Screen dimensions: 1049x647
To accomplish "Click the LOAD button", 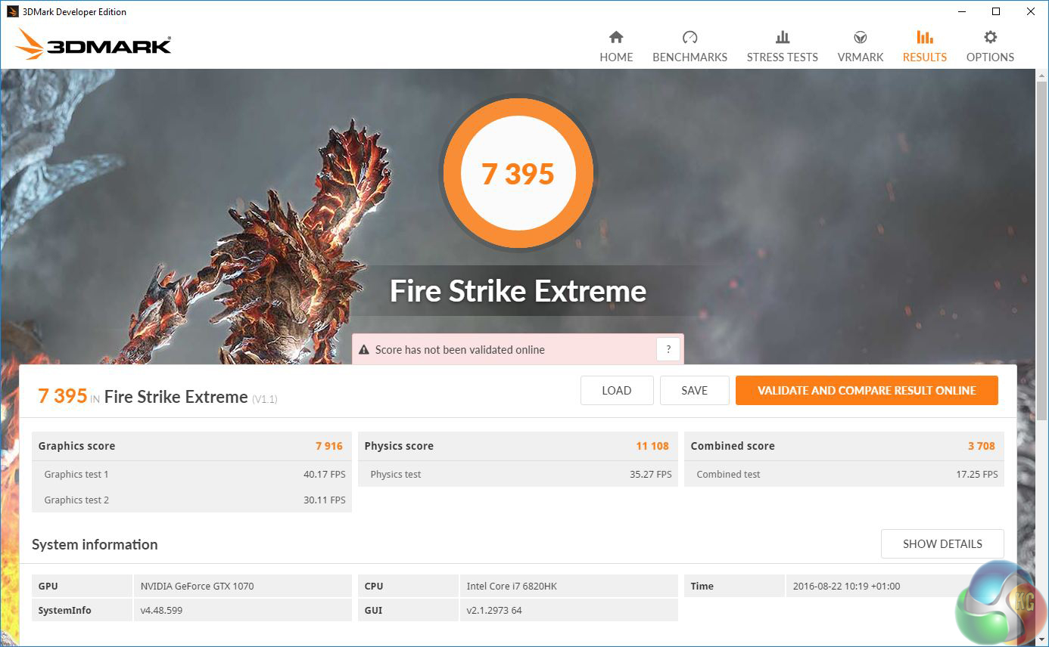I will [x=616, y=391].
